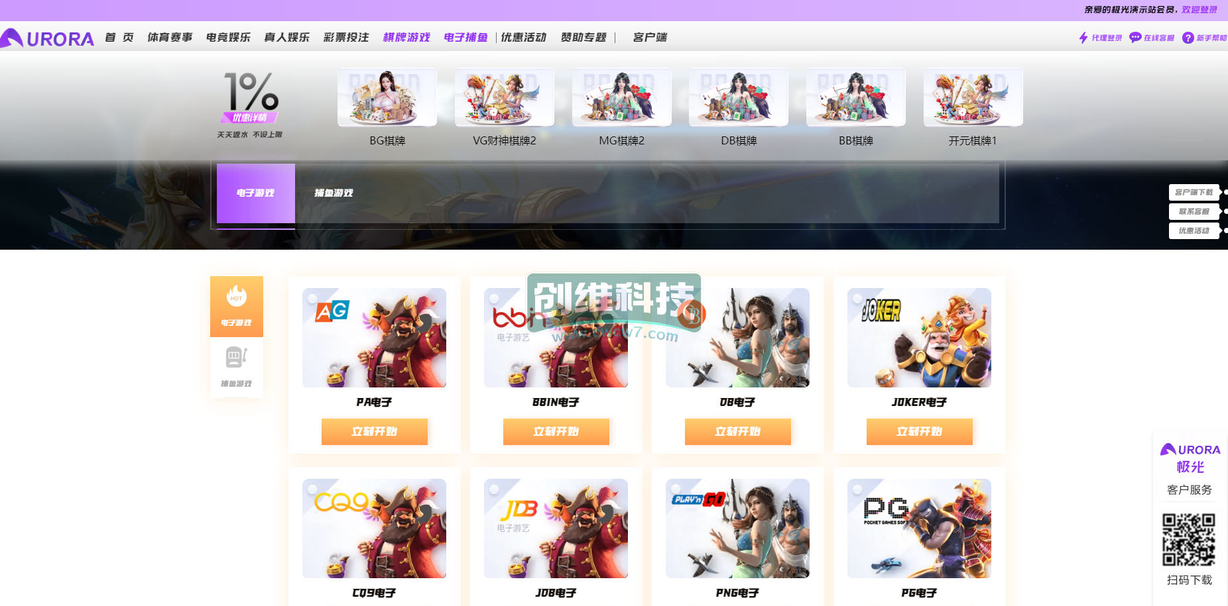Switch to the 捕鱼游戏 banner tab
The image size is (1228, 606).
(334, 193)
